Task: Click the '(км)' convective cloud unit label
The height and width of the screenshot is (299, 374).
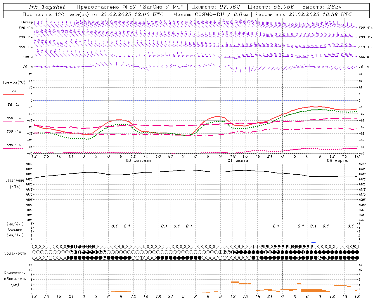Action: coord(15,284)
